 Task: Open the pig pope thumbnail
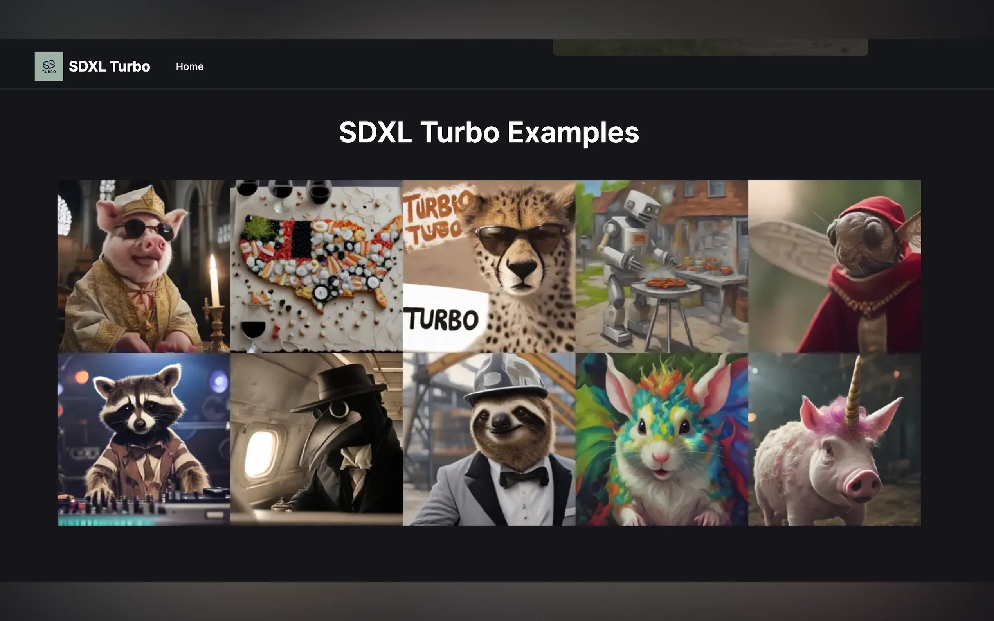142,265
